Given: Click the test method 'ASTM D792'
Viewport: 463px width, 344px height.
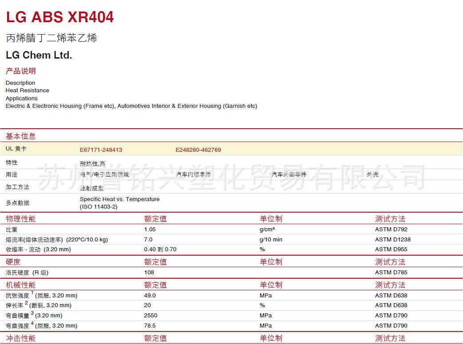Looking at the screenshot, I should coord(391,229).
